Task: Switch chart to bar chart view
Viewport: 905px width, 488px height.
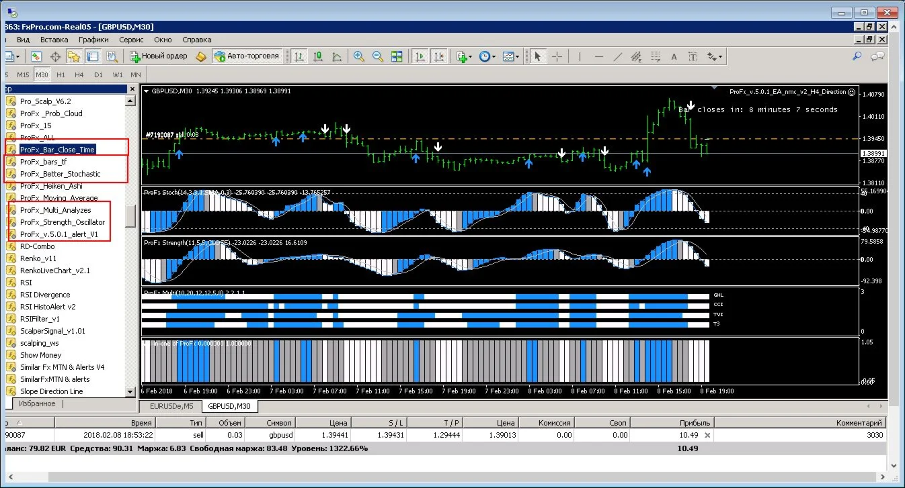Action: click(x=299, y=56)
